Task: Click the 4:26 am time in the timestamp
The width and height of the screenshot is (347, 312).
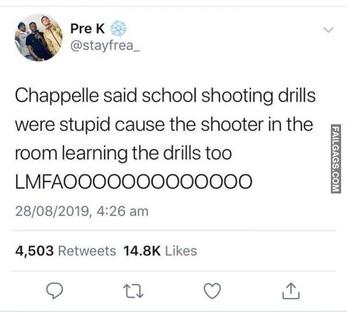Action: coord(123,211)
